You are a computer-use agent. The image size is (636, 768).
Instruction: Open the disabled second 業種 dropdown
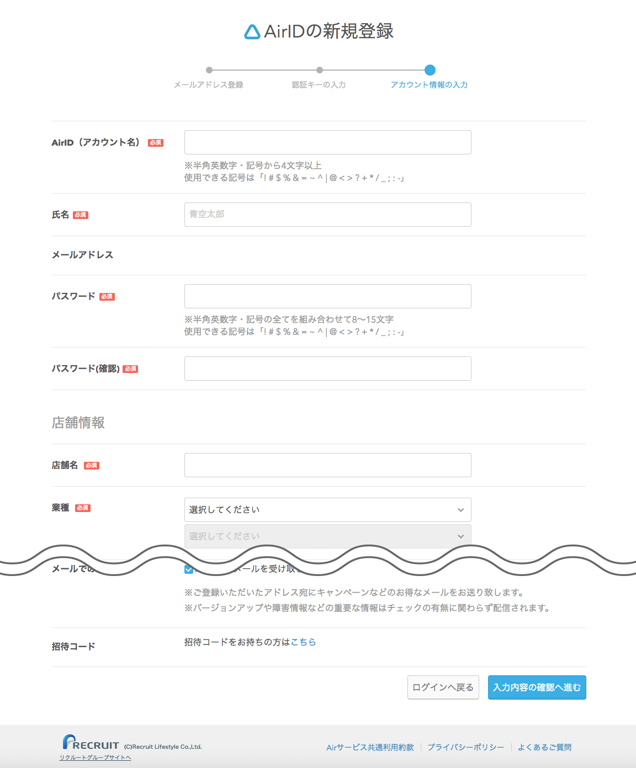coord(328,536)
